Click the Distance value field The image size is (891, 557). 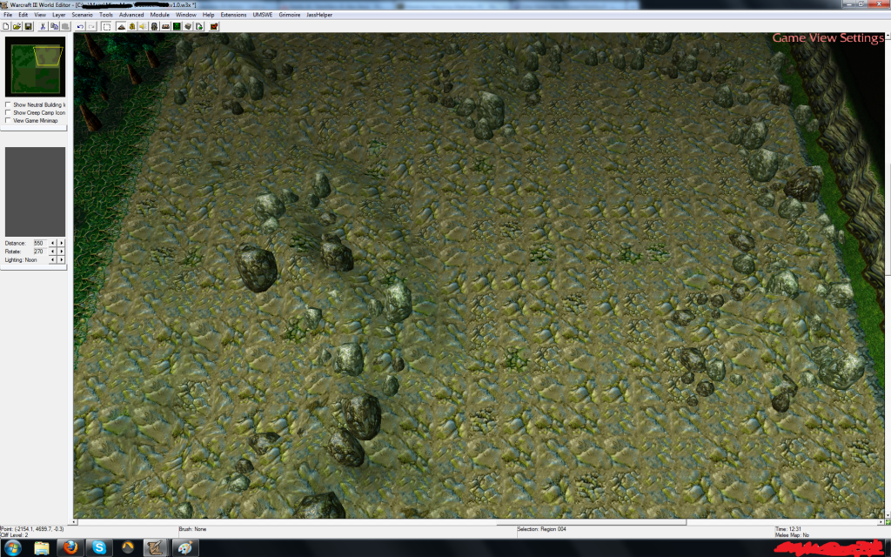click(x=40, y=244)
